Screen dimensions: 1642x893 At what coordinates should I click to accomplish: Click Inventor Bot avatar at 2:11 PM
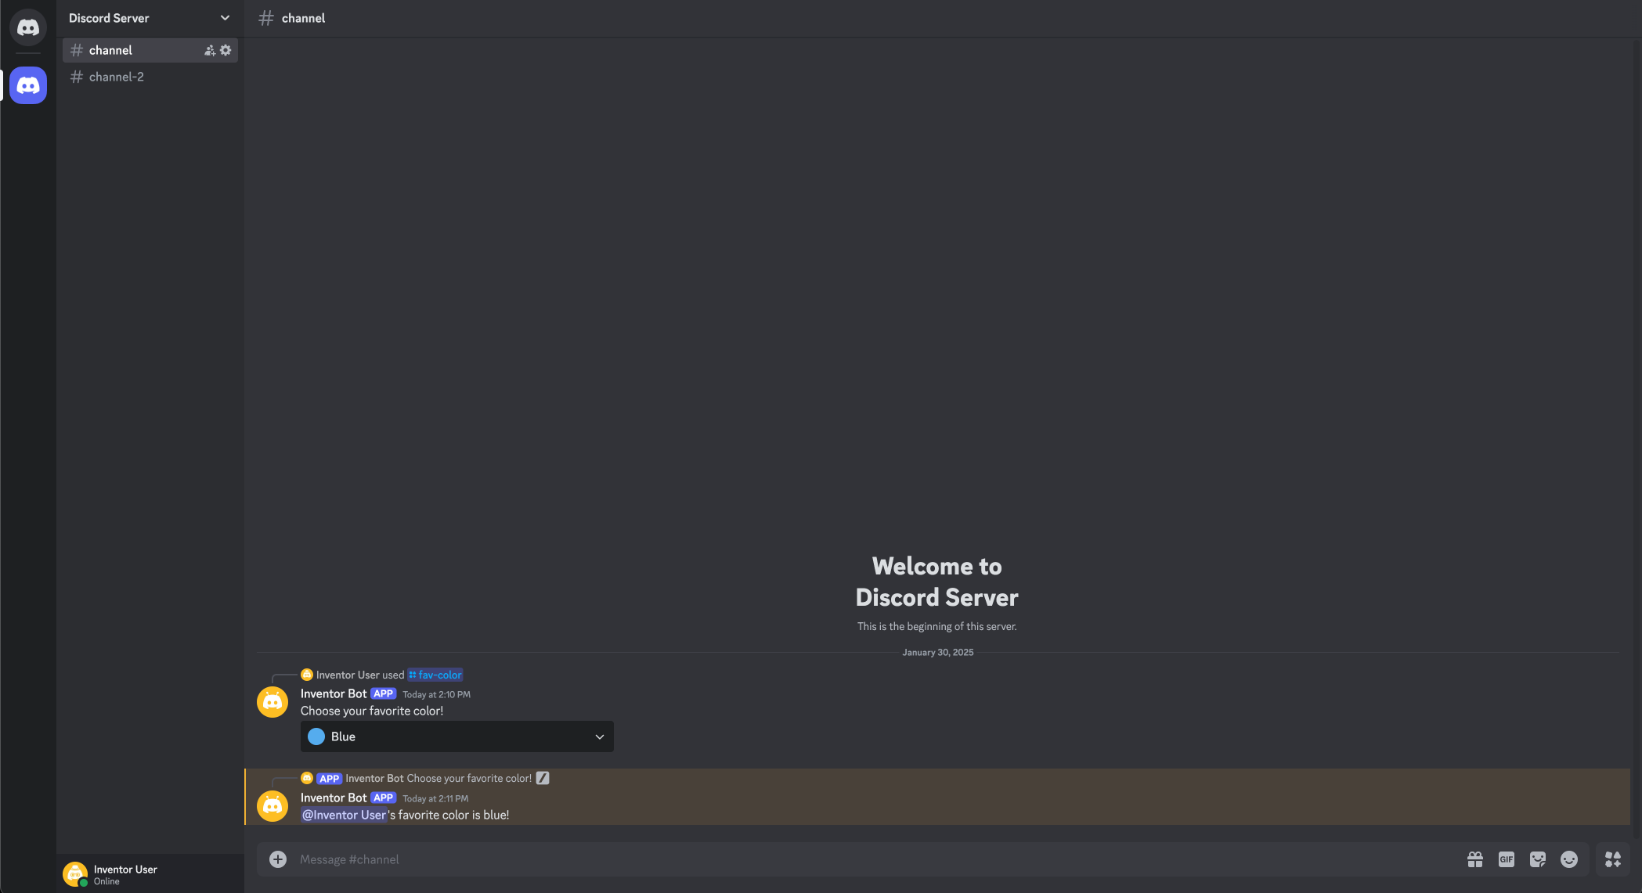272,806
